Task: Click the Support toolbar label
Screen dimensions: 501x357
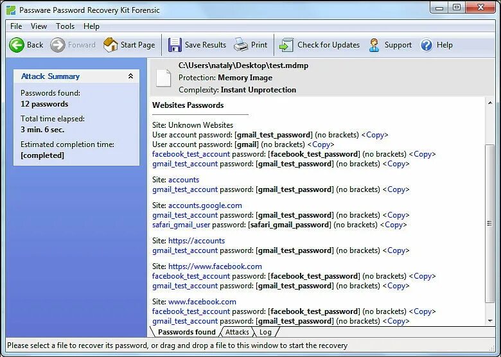Action: click(x=398, y=45)
